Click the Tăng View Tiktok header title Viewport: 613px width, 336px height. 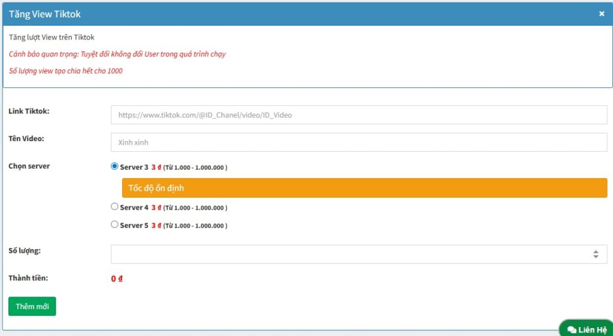[44, 14]
